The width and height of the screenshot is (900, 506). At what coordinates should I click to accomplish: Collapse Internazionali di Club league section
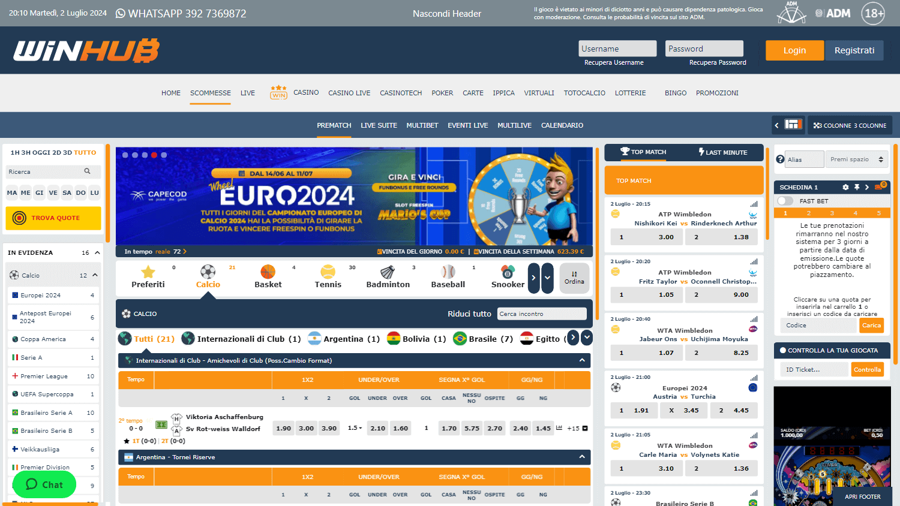tap(582, 360)
